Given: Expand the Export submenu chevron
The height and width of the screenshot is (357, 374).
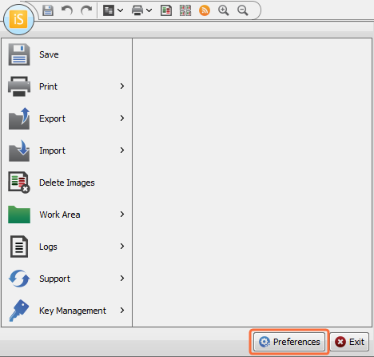Looking at the screenshot, I should pos(122,118).
